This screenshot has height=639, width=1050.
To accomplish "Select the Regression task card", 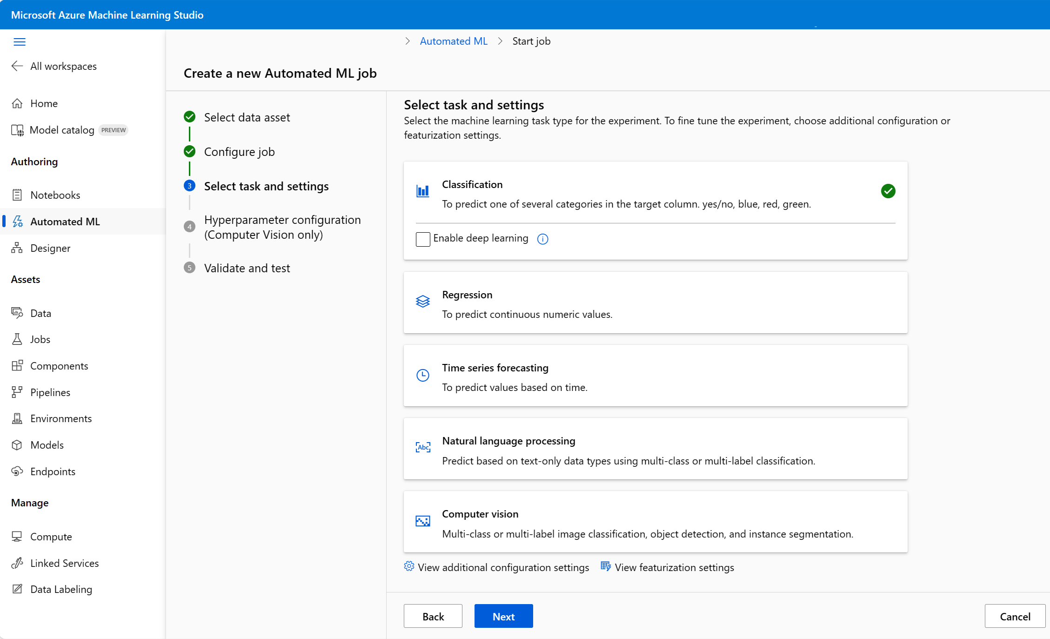I will pyautogui.click(x=655, y=303).
